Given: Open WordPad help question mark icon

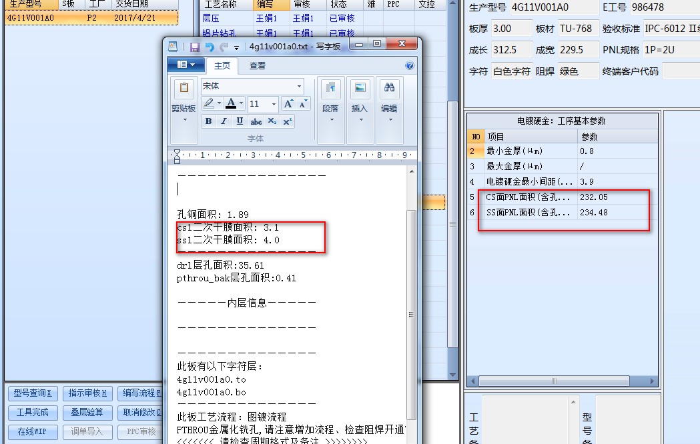Looking at the screenshot, I should tap(409, 65).
